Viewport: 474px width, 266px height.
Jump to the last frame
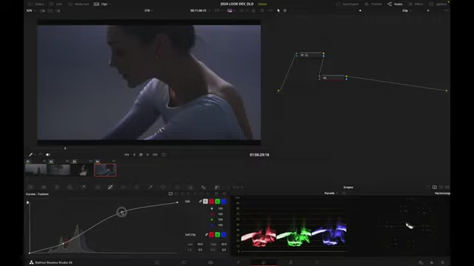(x=155, y=154)
